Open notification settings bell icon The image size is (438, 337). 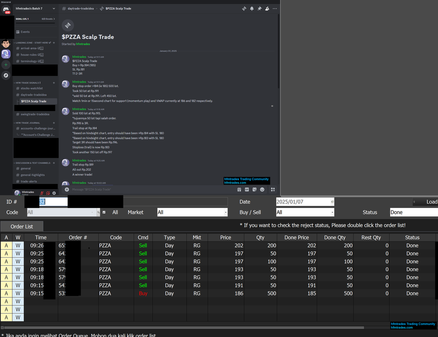pyautogui.click(x=252, y=8)
